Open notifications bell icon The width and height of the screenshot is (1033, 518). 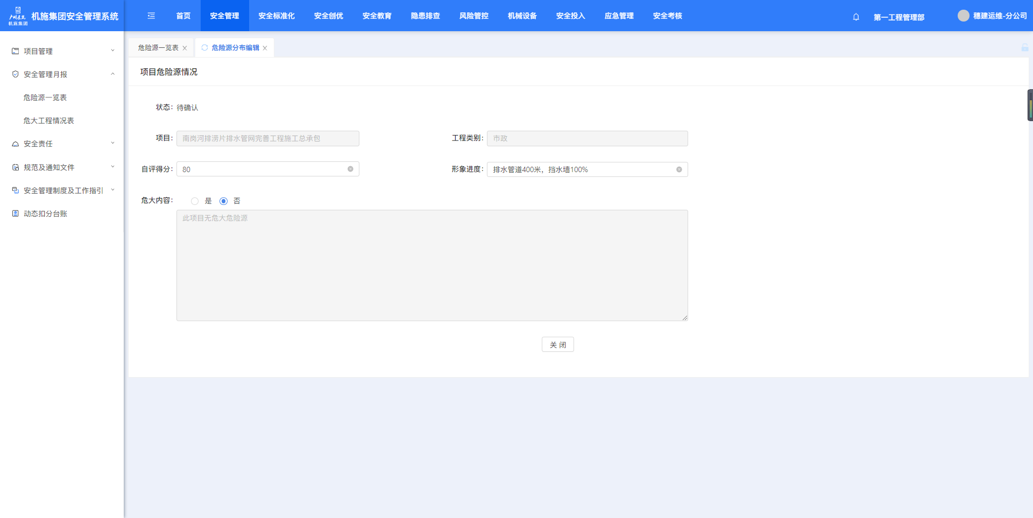[x=856, y=17]
